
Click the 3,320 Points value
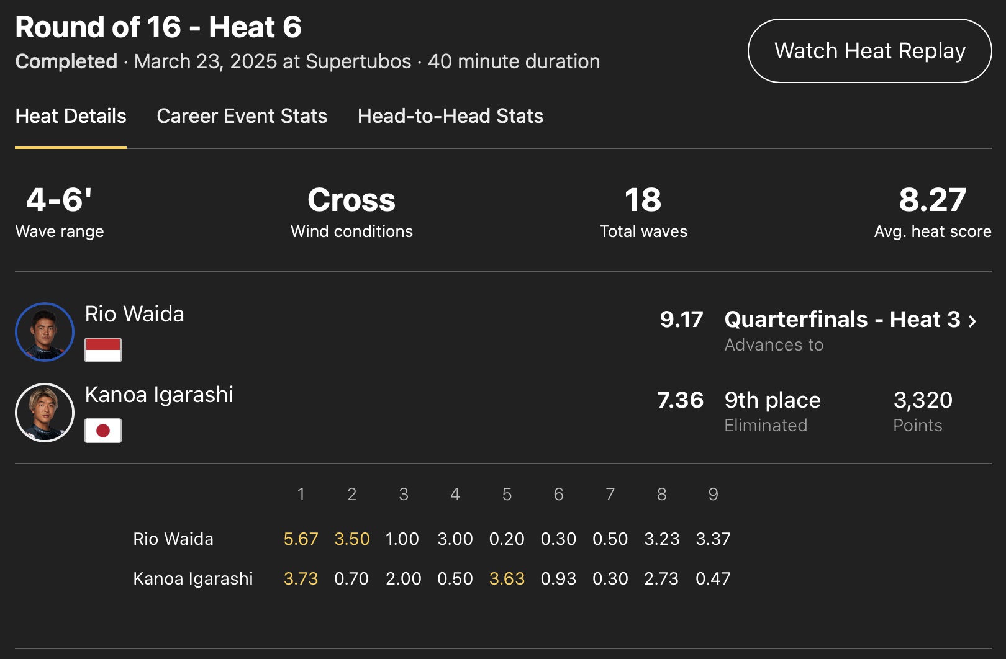[x=923, y=400]
